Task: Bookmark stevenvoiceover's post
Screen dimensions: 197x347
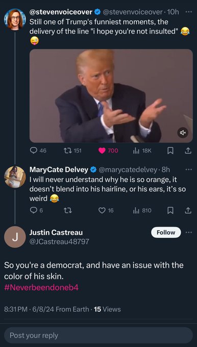Action: click(x=170, y=151)
